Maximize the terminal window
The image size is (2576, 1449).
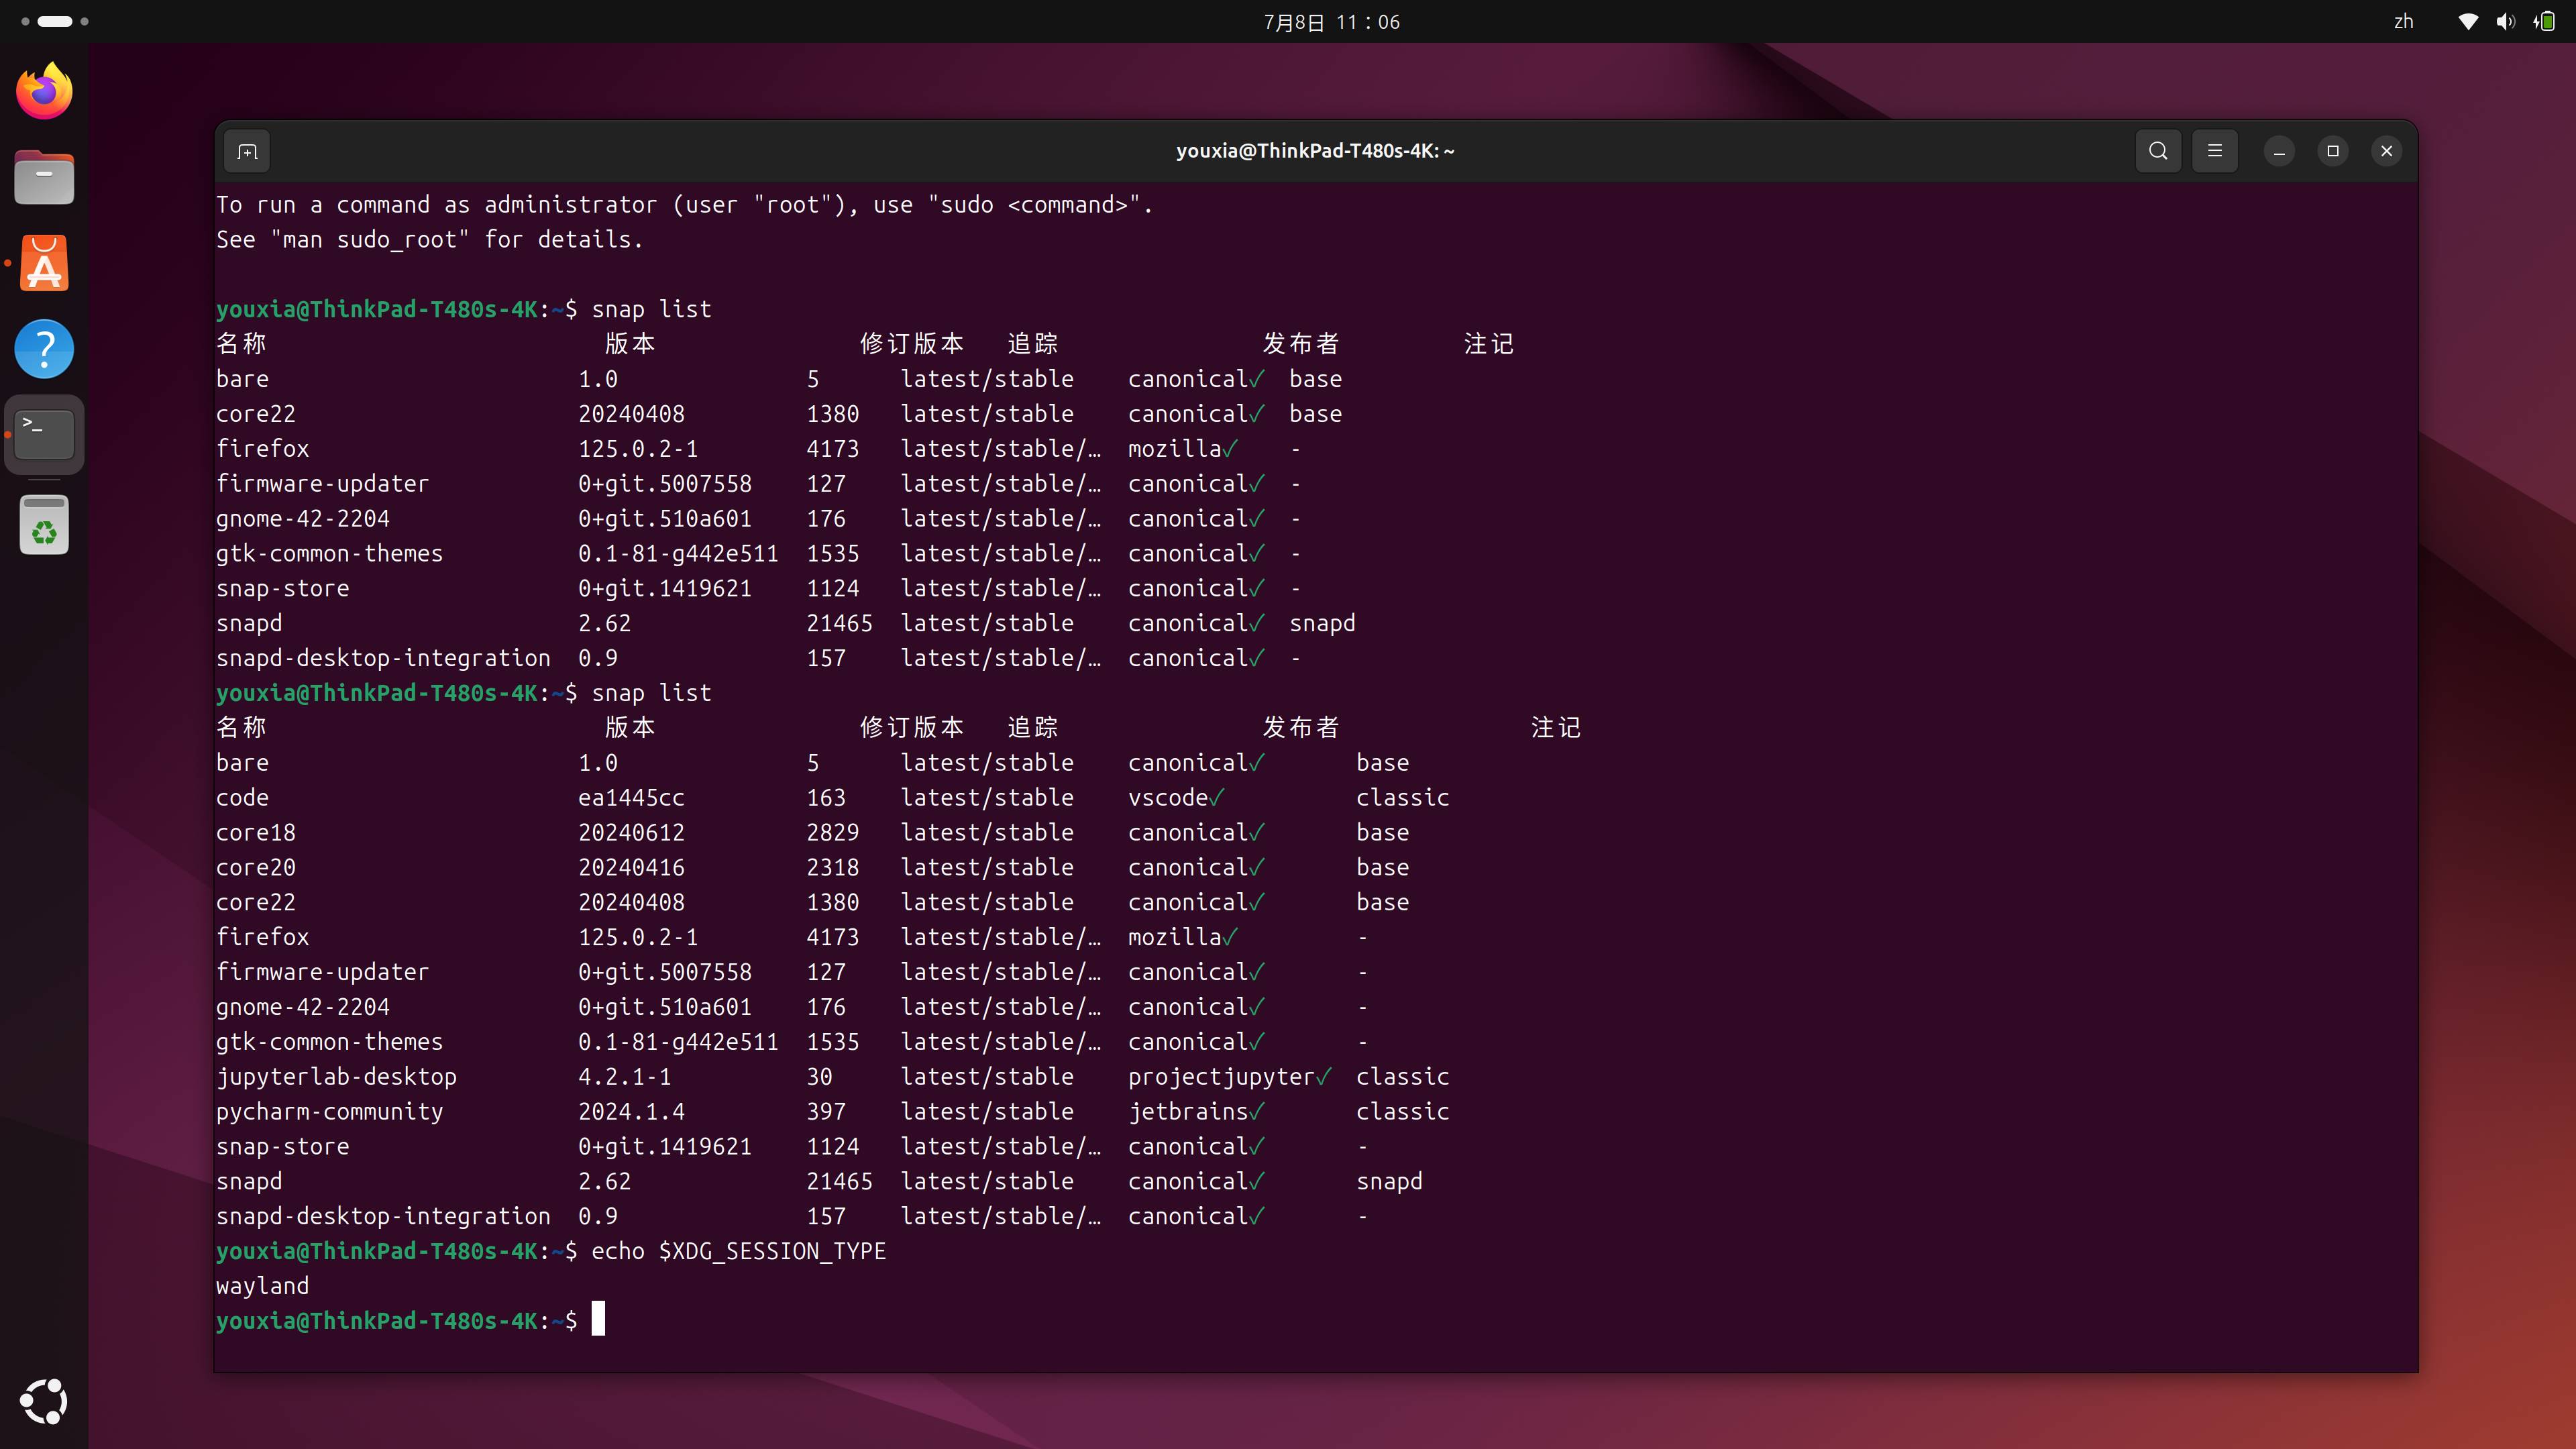pos(2333,151)
